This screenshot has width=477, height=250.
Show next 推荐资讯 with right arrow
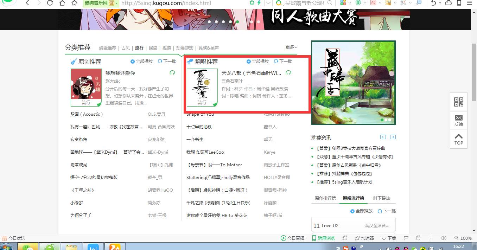[393, 137]
